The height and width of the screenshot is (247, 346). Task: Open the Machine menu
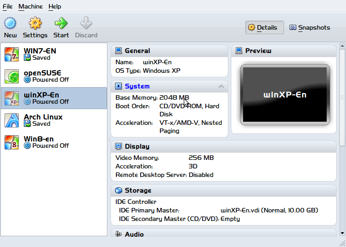click(x=31, y=7)
